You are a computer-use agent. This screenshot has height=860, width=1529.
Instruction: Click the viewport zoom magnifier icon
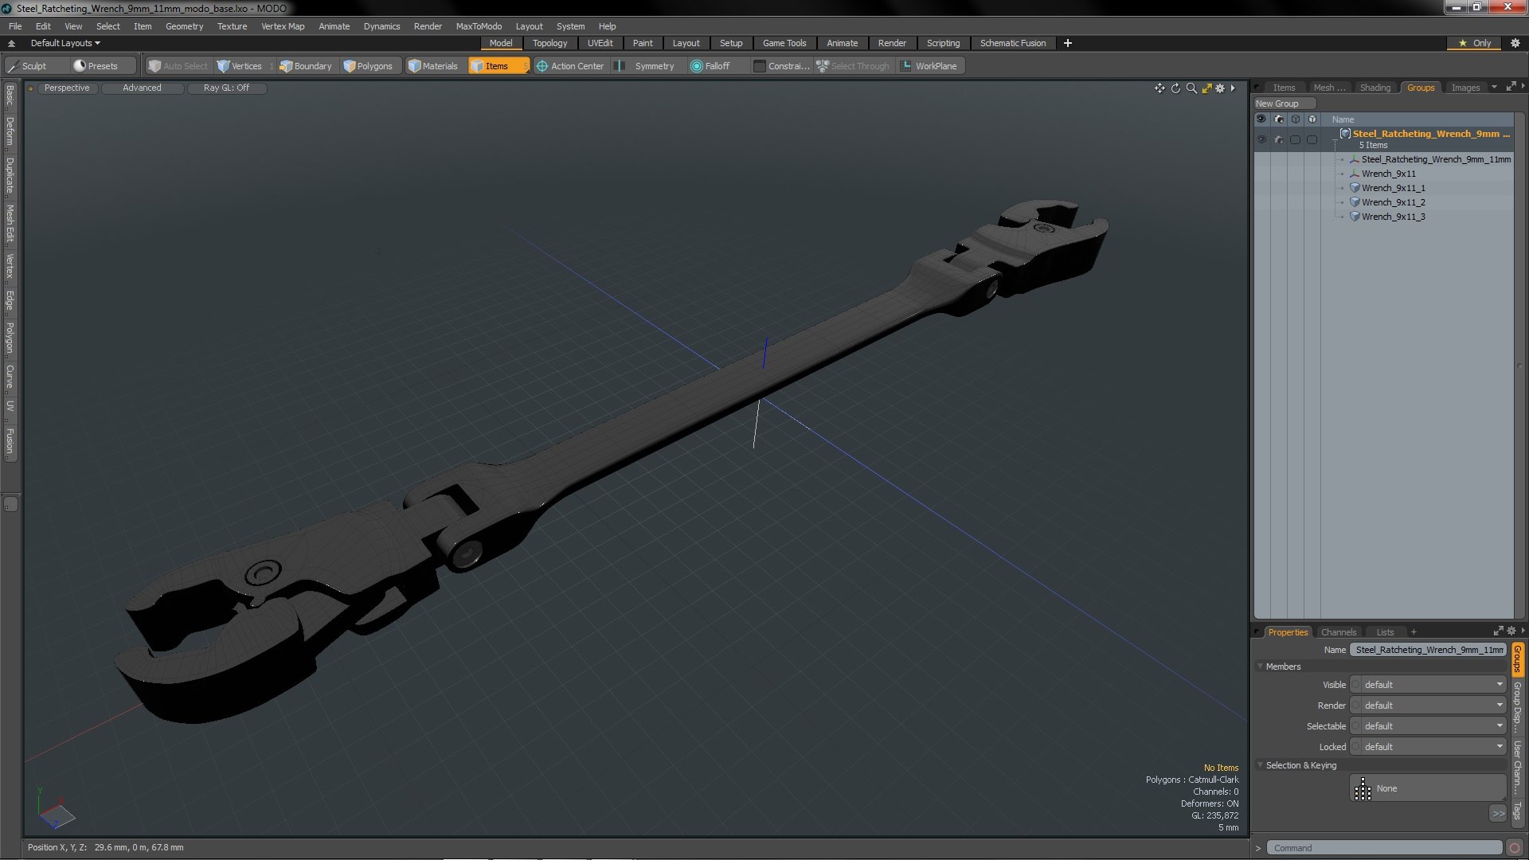tap(1191, 88)
